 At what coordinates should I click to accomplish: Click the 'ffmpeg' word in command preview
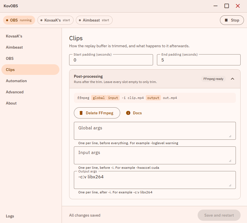click(x=83, y=98)
